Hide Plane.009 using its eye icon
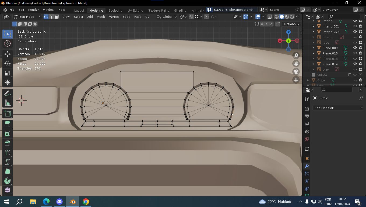 pyautogui.click(x=355, y=48)
